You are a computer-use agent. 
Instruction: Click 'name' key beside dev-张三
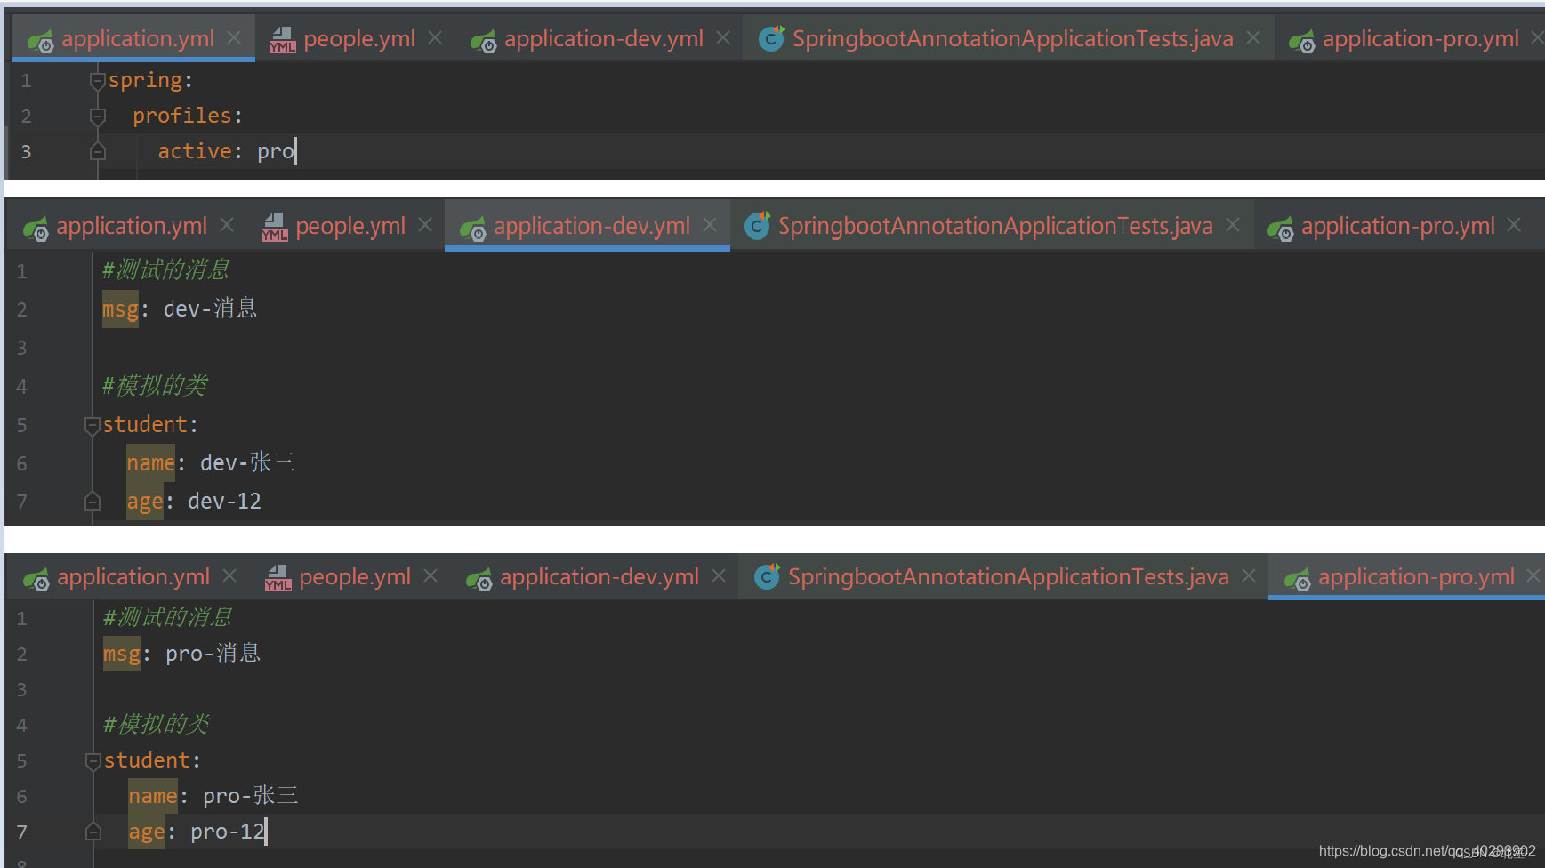150,462
